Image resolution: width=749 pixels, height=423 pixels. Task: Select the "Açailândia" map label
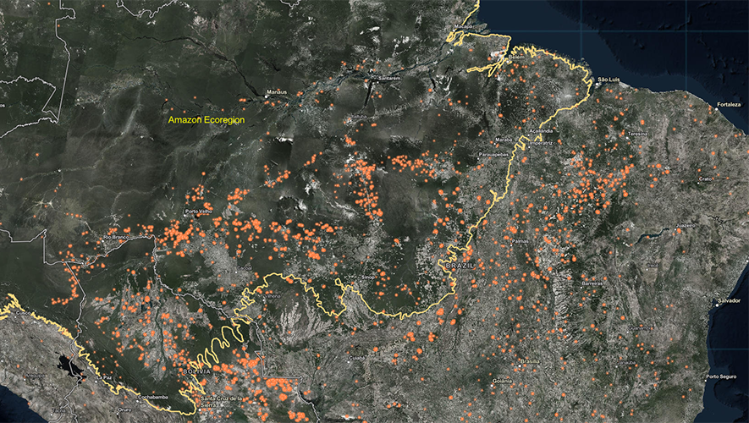point(541,131)
